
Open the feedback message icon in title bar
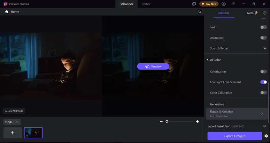194,4
